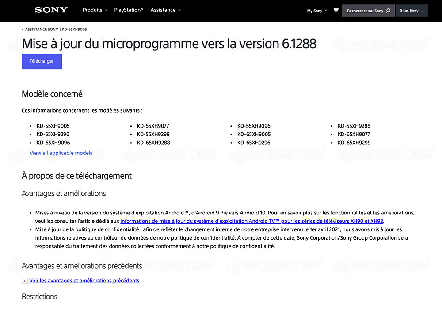Click Voir les avantages et améliorations précédents
Screen dimensions: 442x312
pyautogui.click(x=84, y=281)
